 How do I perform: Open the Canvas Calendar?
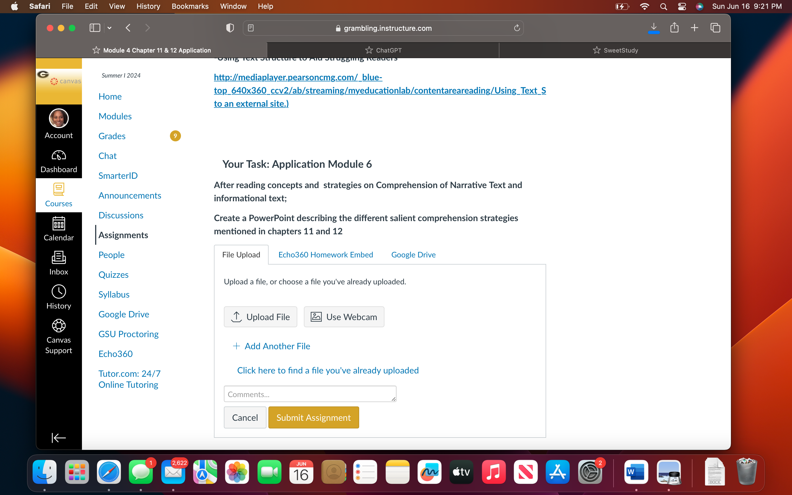[59, 230]
